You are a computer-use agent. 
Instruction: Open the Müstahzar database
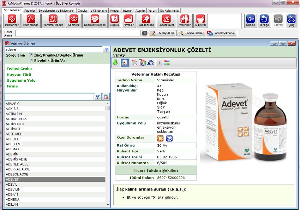12,21
